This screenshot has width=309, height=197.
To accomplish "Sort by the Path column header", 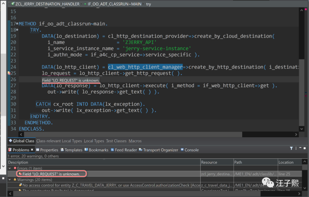I will pos(255,162).
